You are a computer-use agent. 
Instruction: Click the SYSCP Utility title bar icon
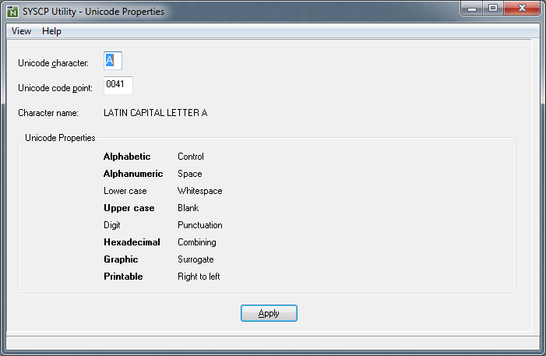pyautogui.click(x=12, y=12)
